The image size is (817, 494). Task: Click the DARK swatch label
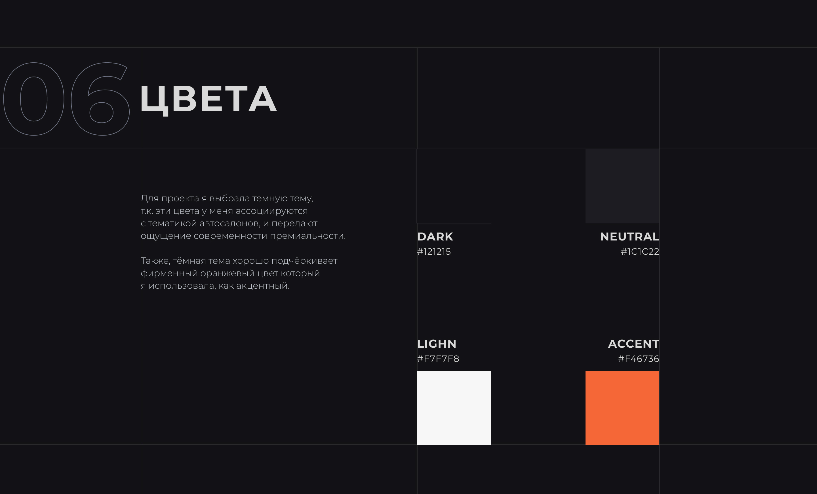[x=435, y=237]
